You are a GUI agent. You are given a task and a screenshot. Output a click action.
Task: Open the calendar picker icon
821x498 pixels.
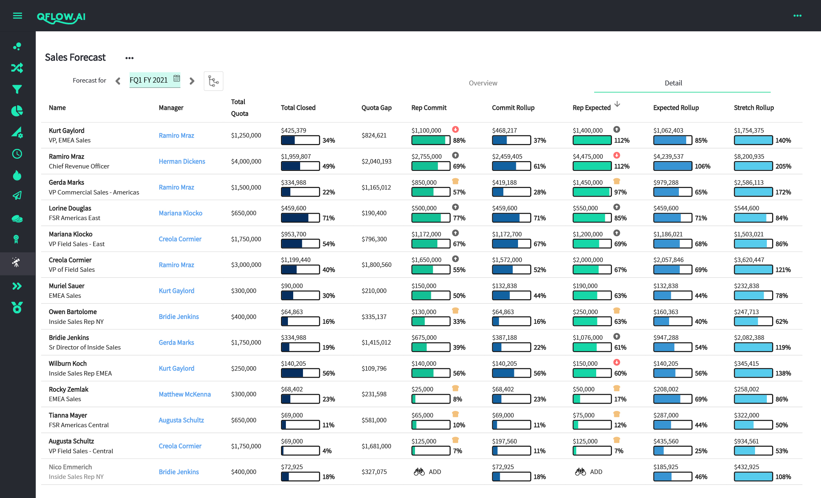[177, 79]
